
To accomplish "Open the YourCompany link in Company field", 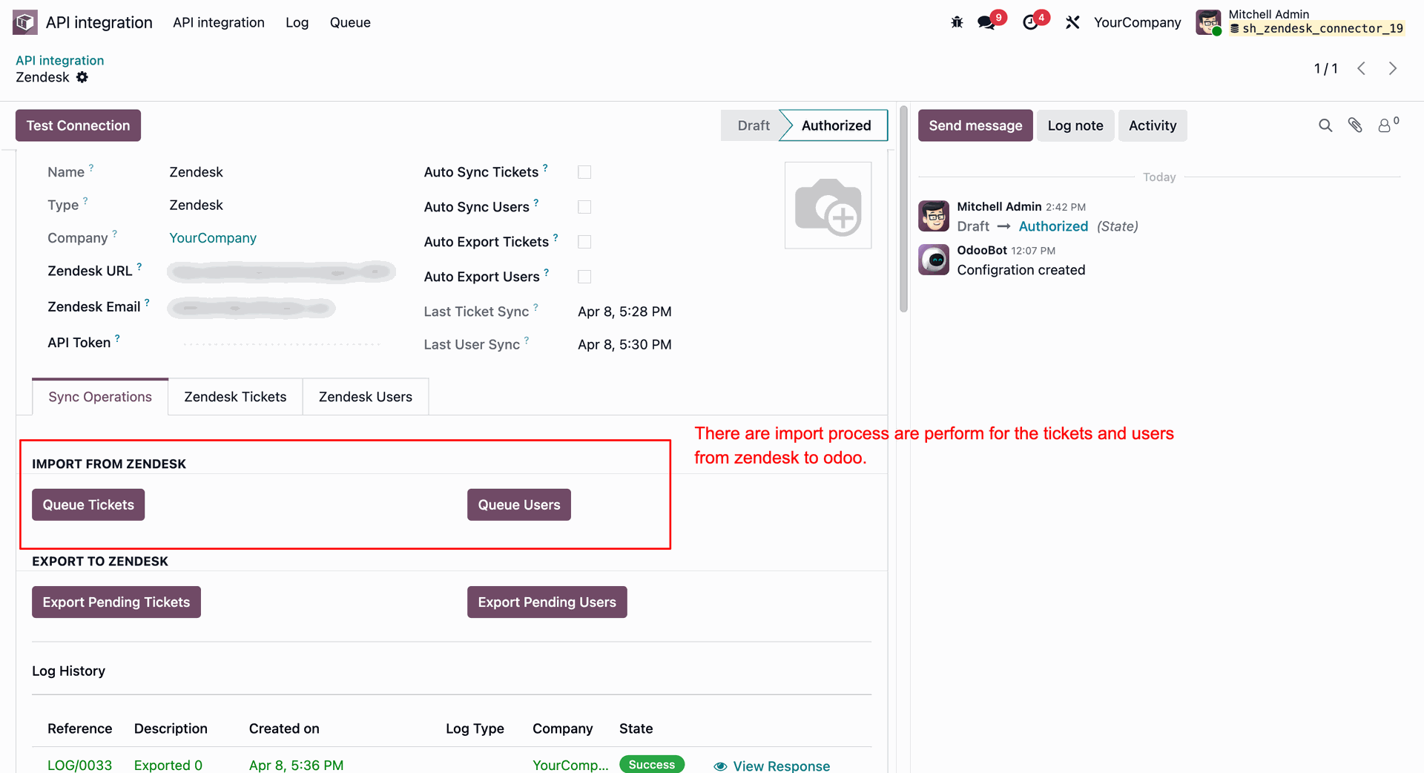I will [213, 238].
